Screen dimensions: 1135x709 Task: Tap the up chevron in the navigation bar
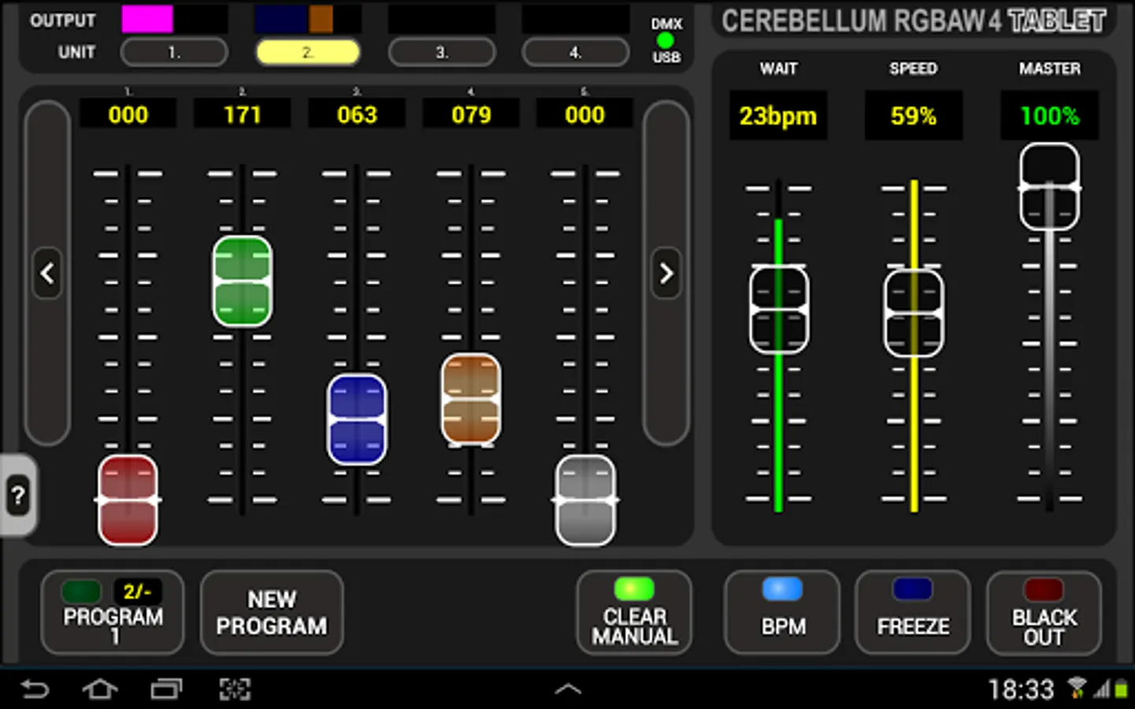[x=567, y=689]
